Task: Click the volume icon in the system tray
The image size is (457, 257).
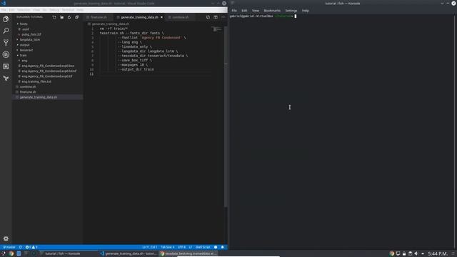Action: 416,253
